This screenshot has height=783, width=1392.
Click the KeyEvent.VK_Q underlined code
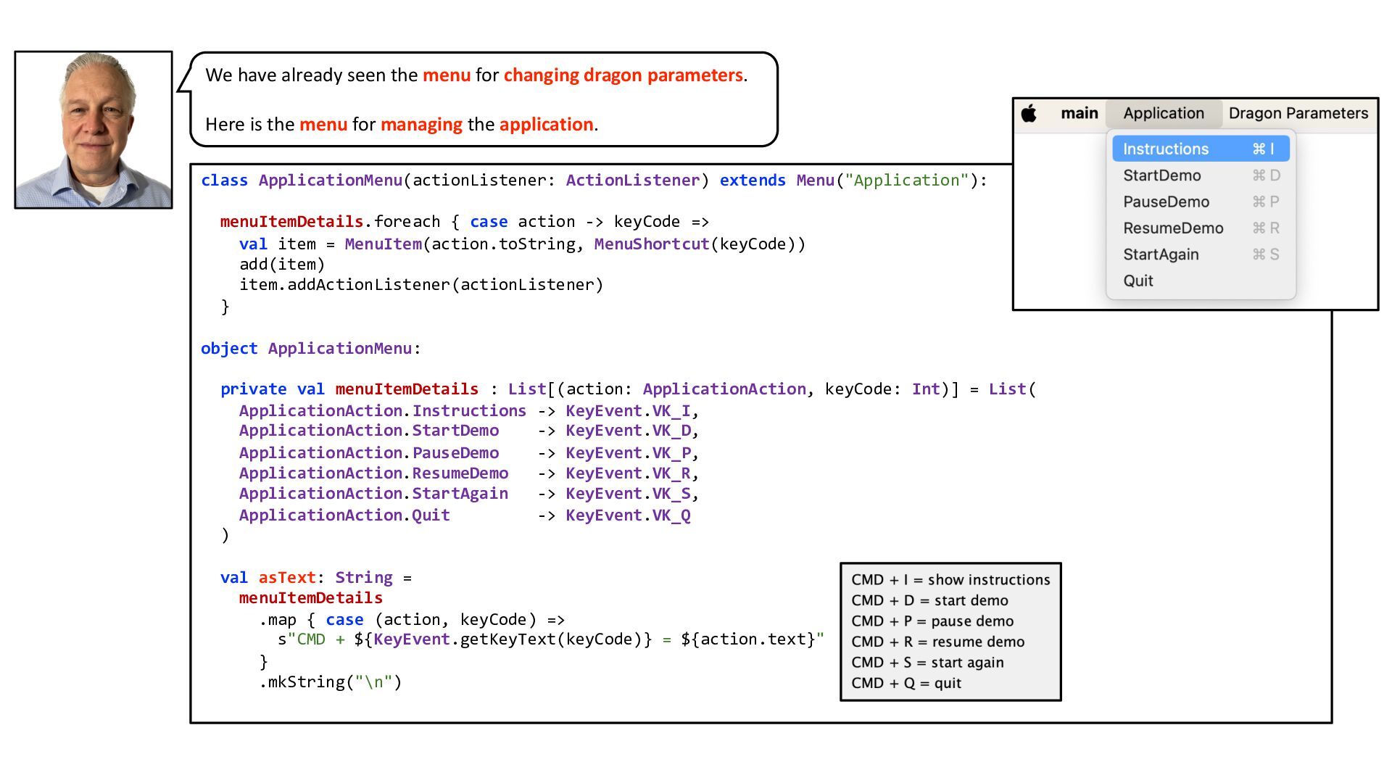tap(628, 515)
